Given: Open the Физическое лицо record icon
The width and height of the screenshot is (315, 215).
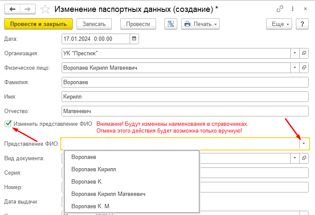Looking at the screenshot, I should coord(304,68).
